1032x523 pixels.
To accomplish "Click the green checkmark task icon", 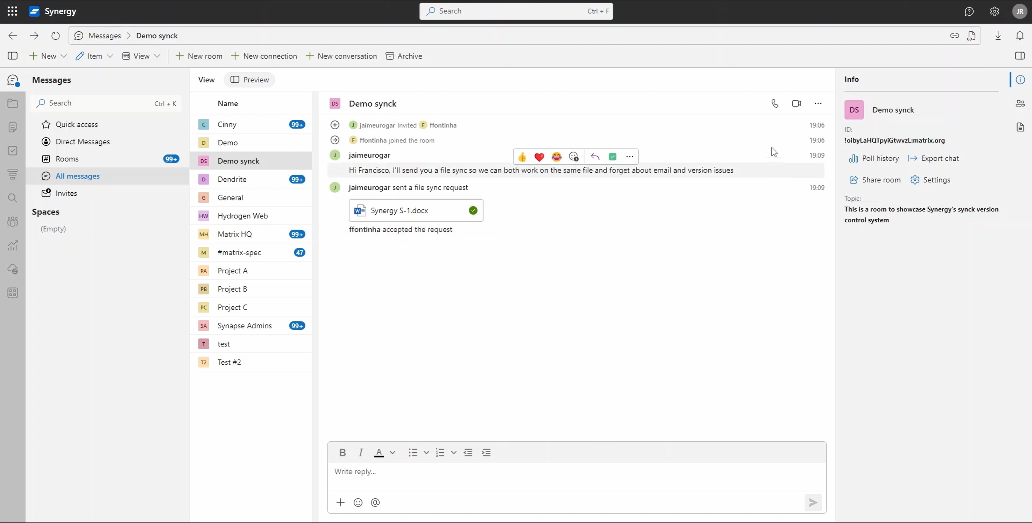I will 612,157.
